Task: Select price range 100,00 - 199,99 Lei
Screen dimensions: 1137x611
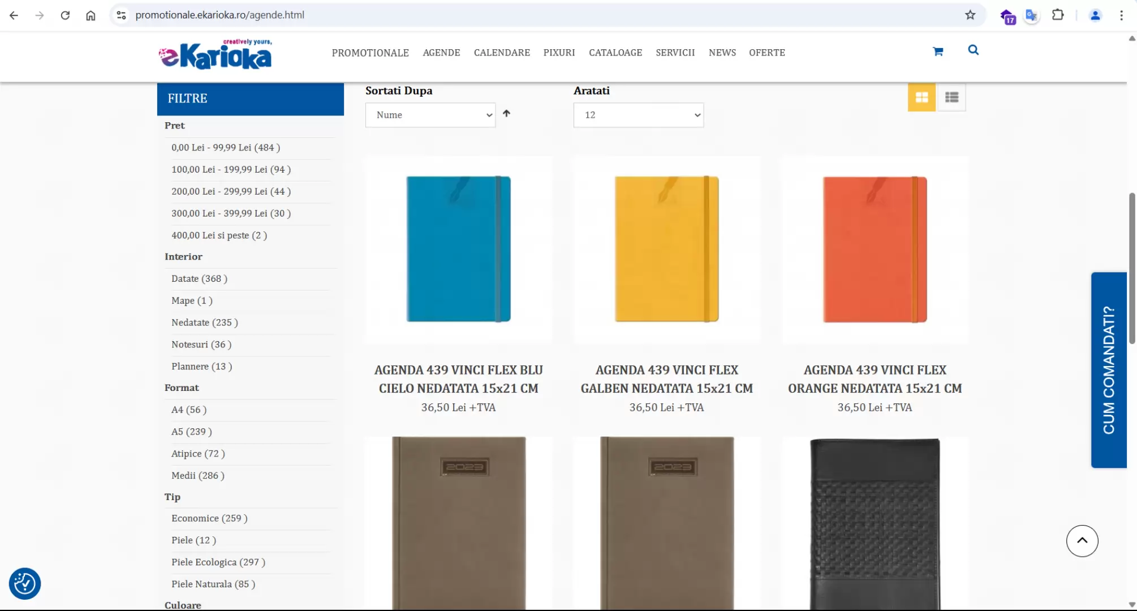Action: coord(231,169)
